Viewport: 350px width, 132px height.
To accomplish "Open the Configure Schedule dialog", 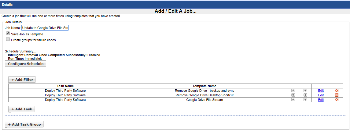I will [x=25, y=64].
